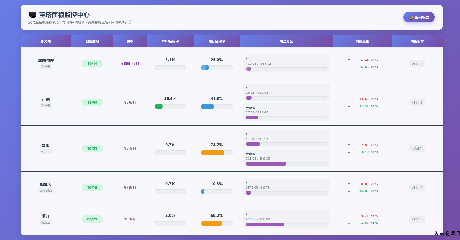
Task: Click the download arrow beside 3.10 KB/s
Action: (x=349, y=152)
